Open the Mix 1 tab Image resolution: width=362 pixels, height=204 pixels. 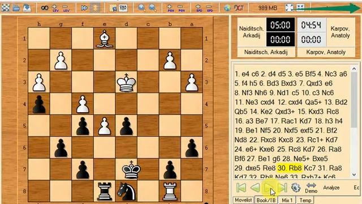(x=287, y=200)
